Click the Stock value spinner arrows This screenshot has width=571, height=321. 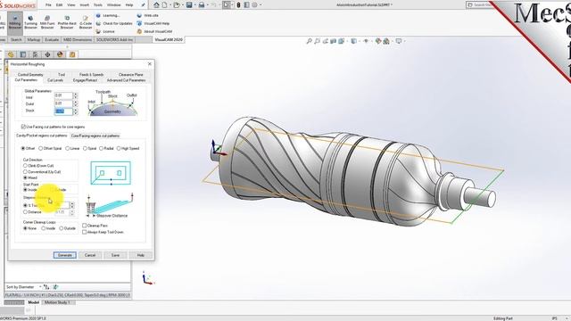coord(75,111)
